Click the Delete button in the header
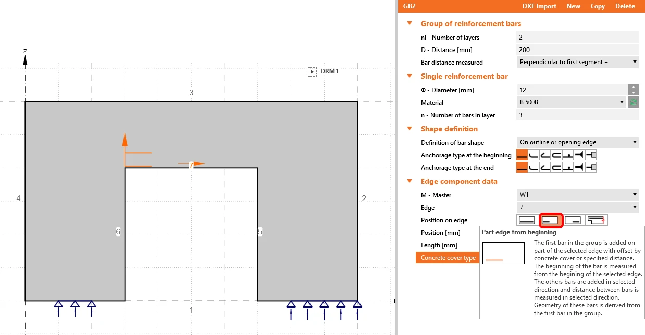645x335 pixels. [625, 6]
